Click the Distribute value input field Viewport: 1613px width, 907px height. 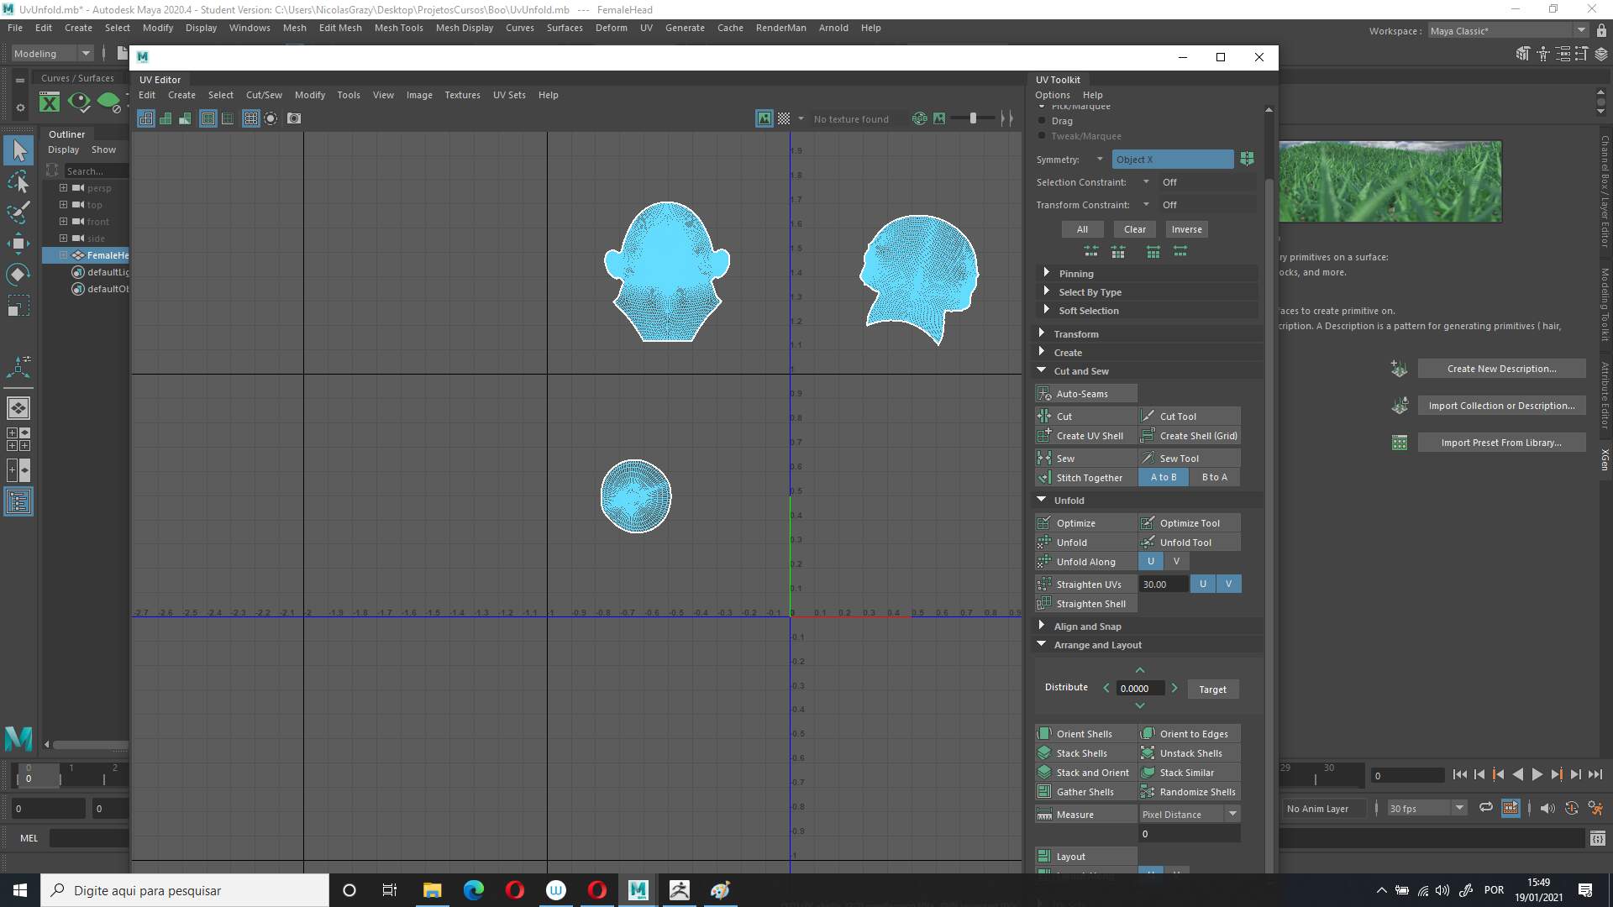point(1140,688)
